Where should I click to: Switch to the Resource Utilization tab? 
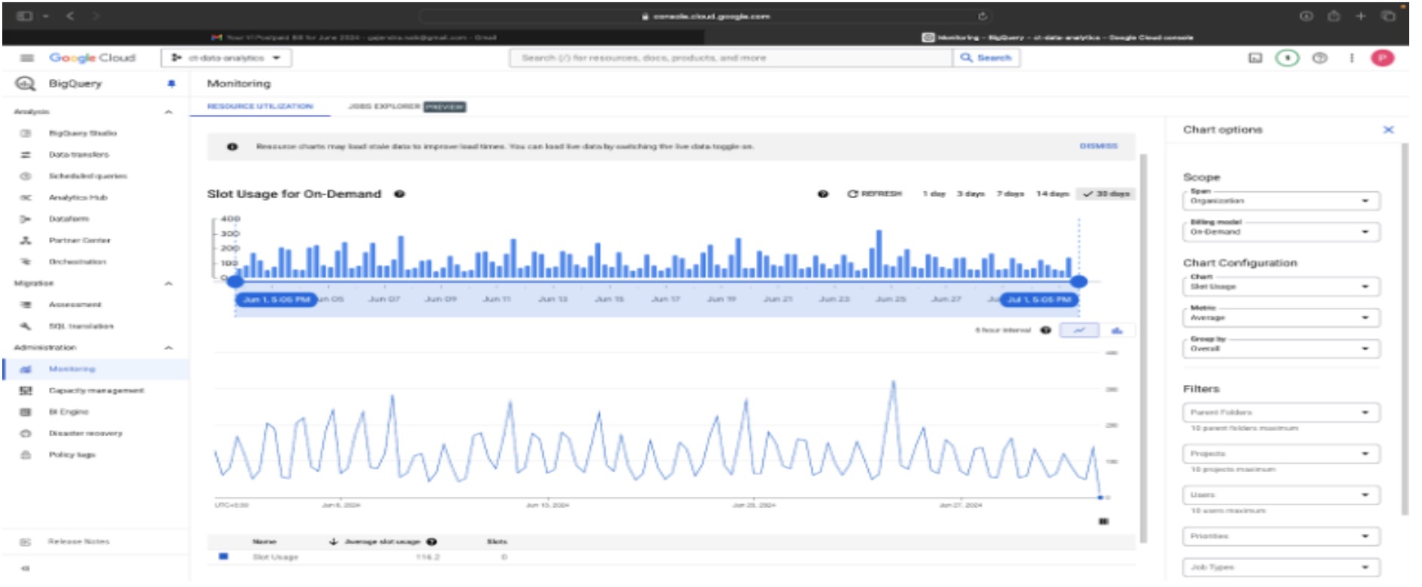pos(260,107)
